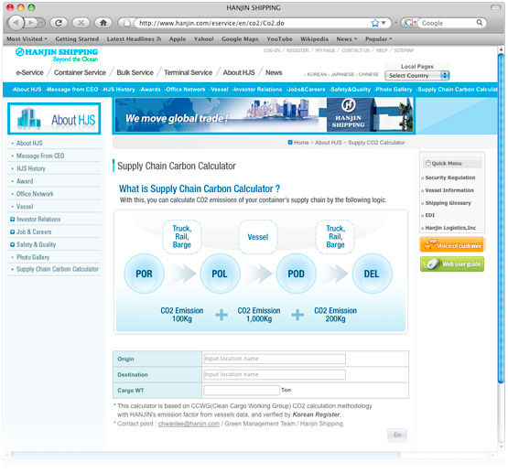
Task: Click the POR circle in the diagram
Action: click(145, 274)
